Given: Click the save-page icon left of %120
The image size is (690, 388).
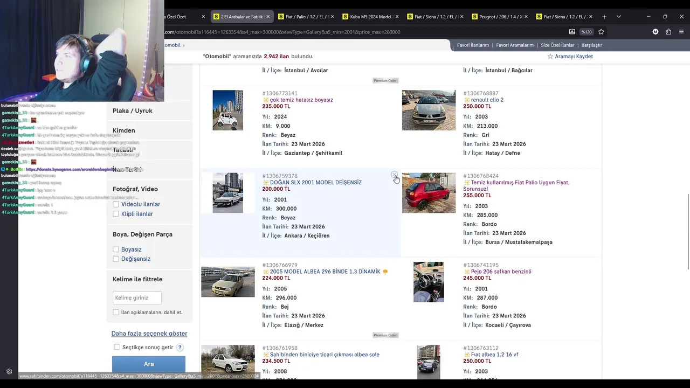Looking at the screenshot, I should click(x=572, y=32).
